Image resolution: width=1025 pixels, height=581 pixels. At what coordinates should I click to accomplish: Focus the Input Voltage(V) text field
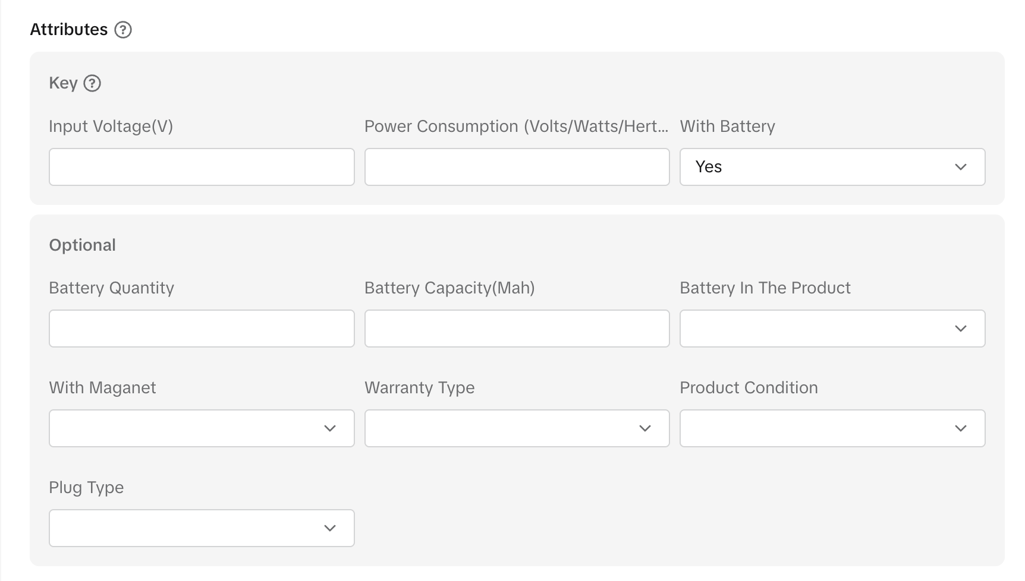202,167
